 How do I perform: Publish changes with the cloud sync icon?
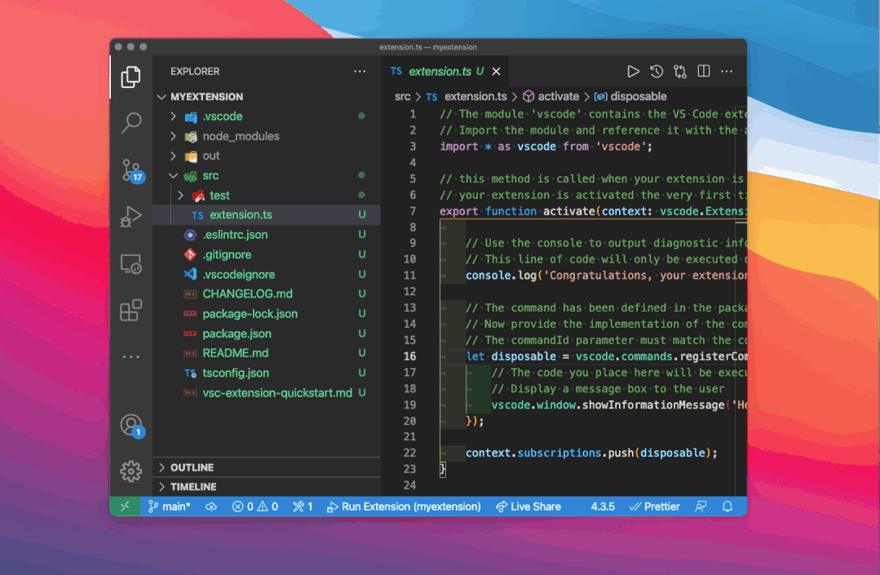coord(211,506)
